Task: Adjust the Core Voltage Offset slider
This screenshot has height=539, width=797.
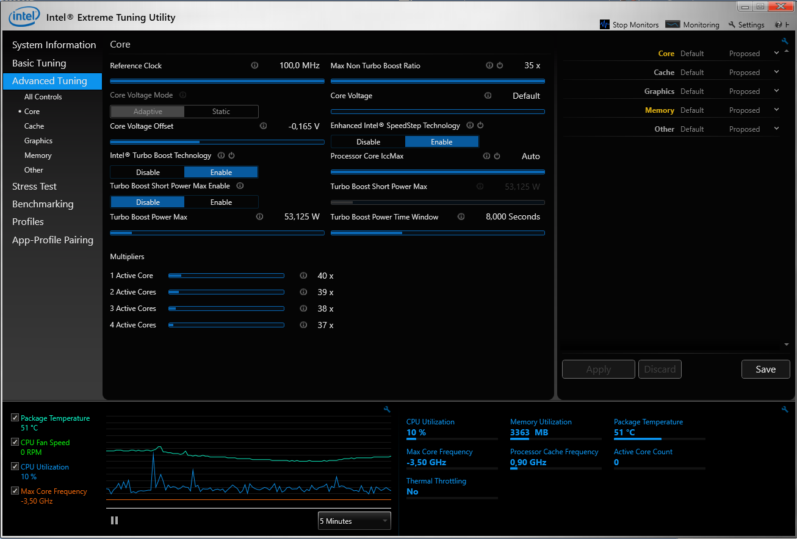Action: coord(217,142)
